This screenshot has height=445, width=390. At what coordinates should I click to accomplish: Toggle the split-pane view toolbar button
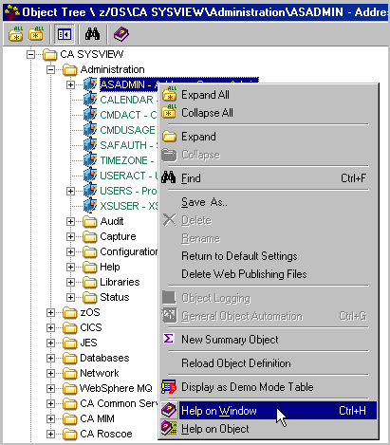[x=65, y=34]
